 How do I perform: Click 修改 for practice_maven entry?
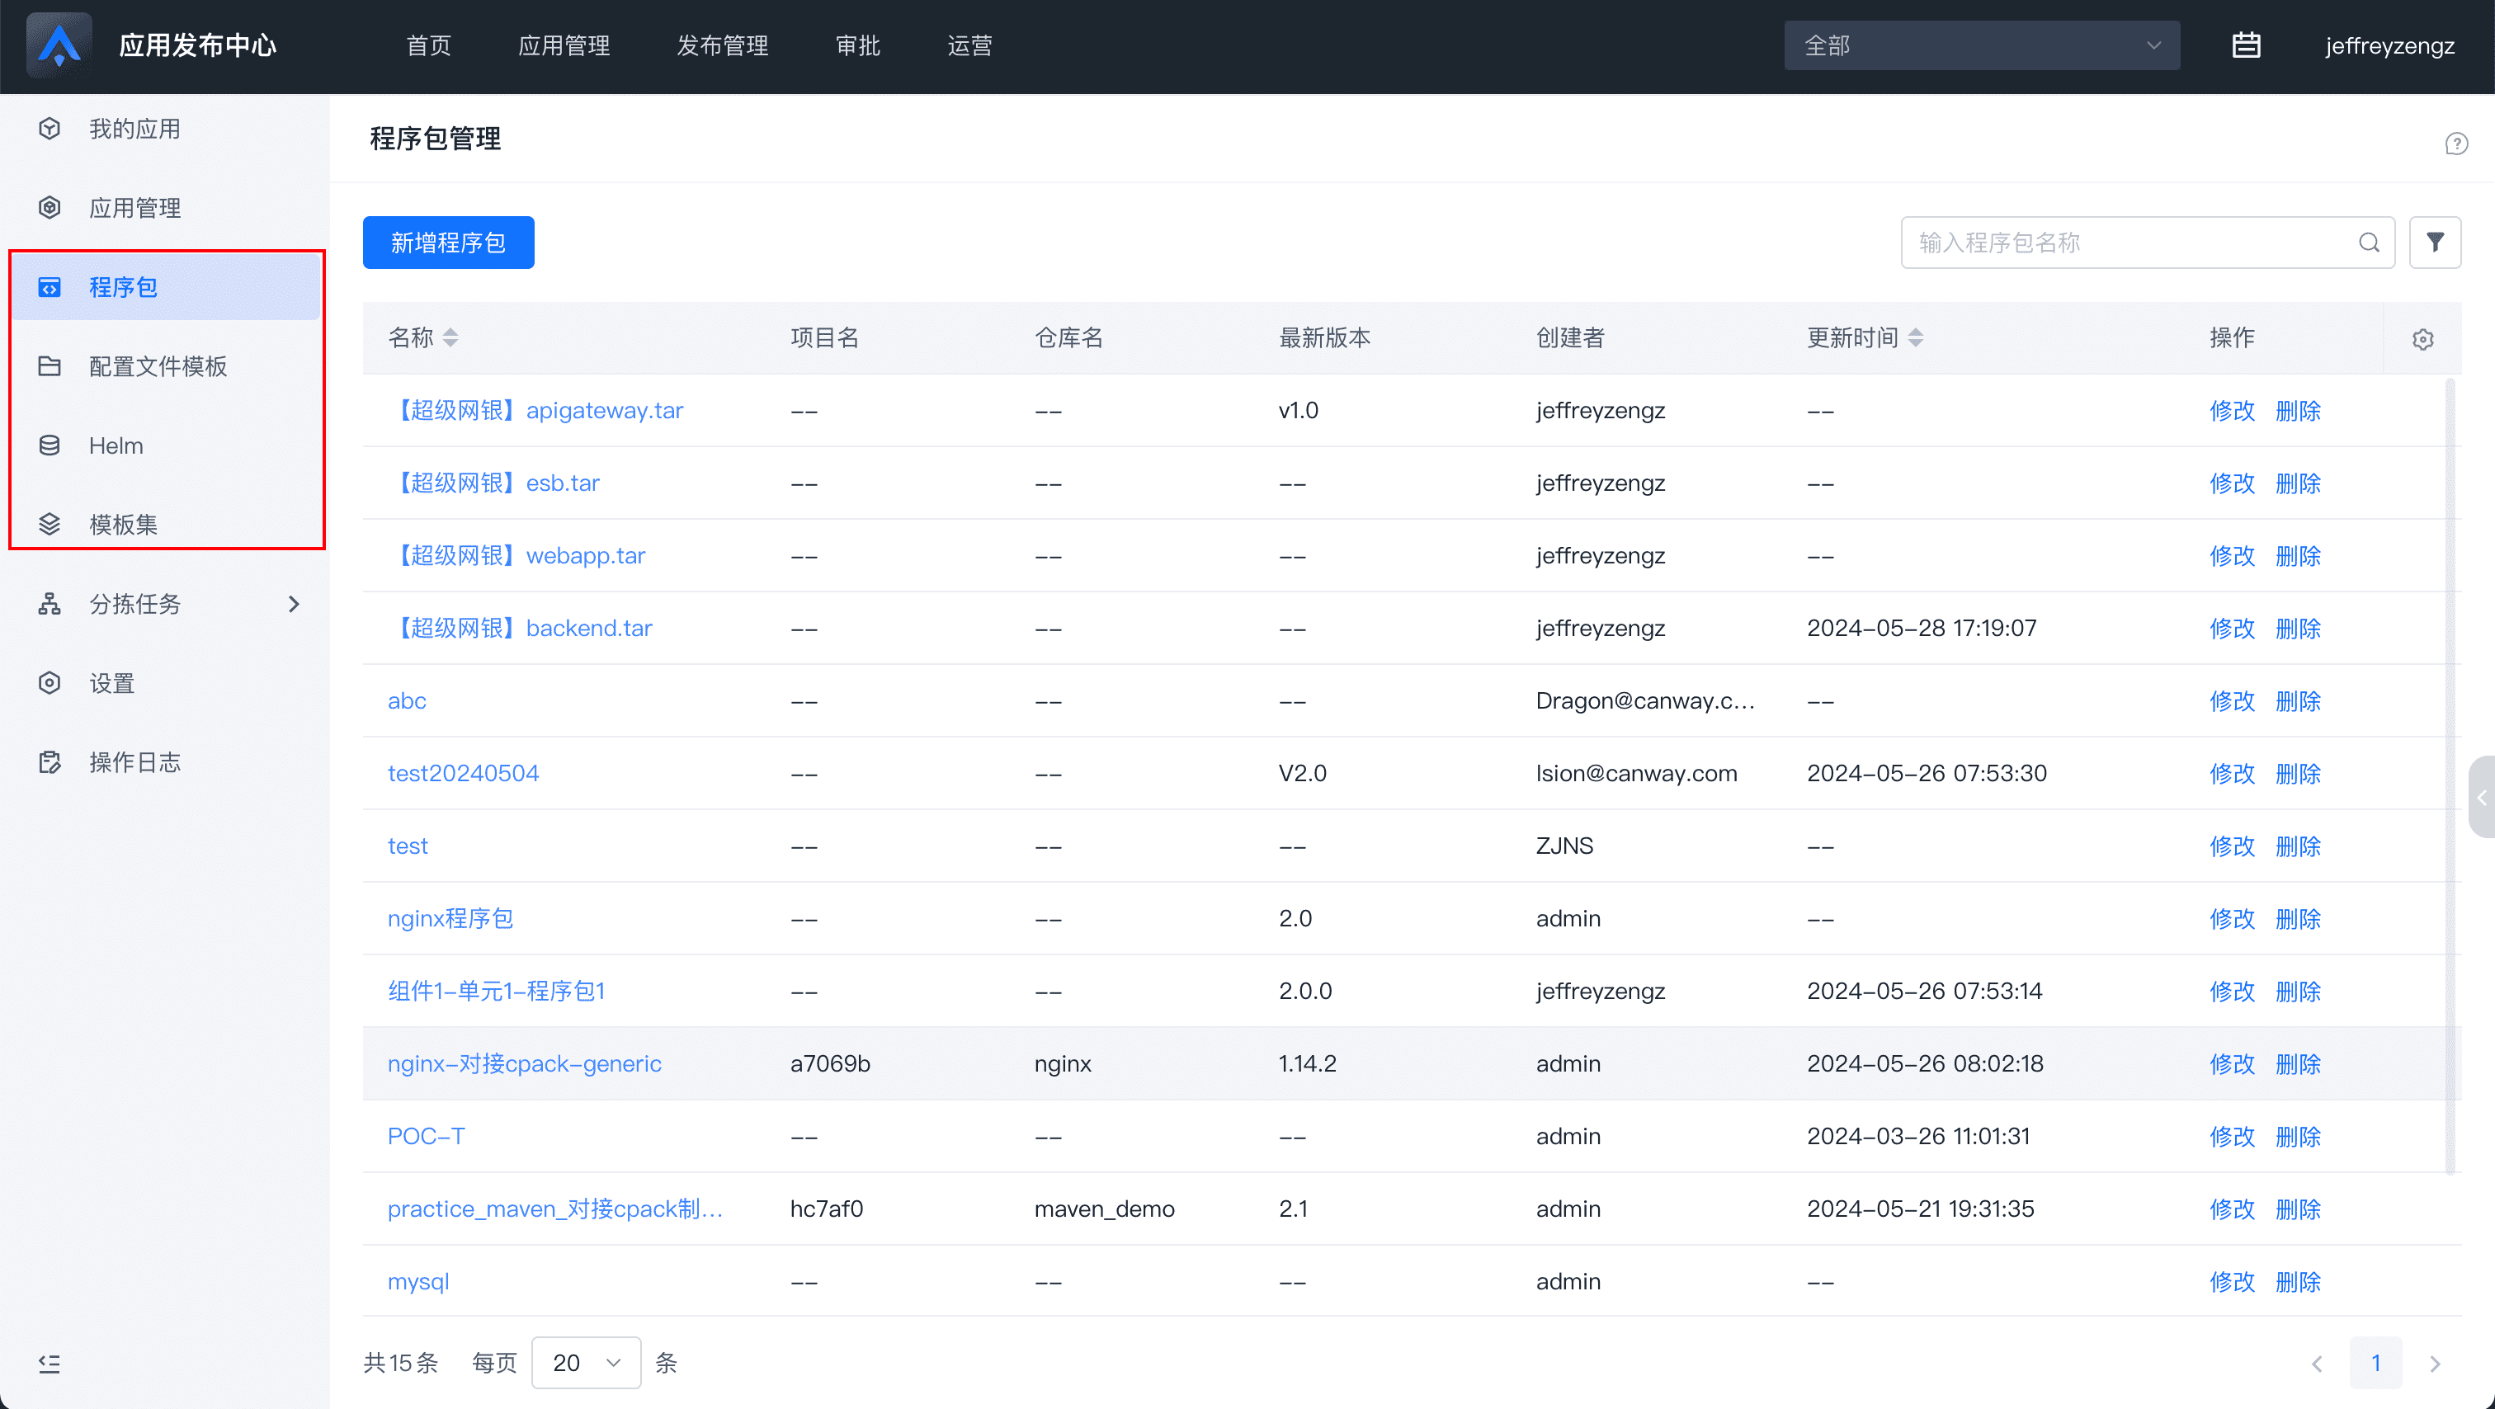tap(2231, 1209)
